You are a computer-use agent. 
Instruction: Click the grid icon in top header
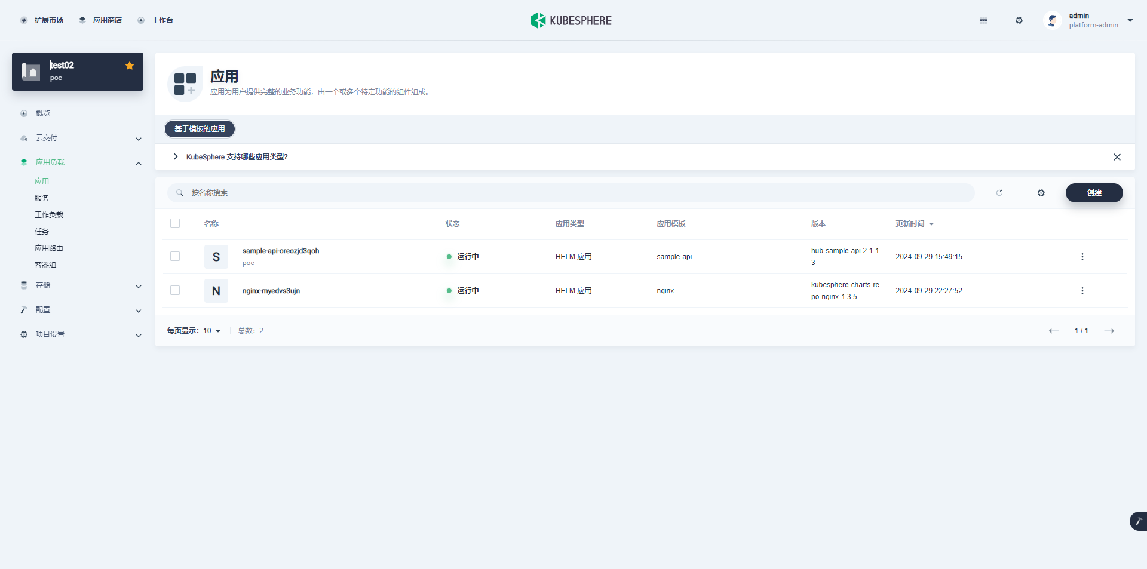tap(983, 20)
